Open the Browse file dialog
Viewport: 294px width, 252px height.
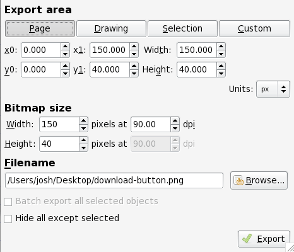(x=259, y=180)
